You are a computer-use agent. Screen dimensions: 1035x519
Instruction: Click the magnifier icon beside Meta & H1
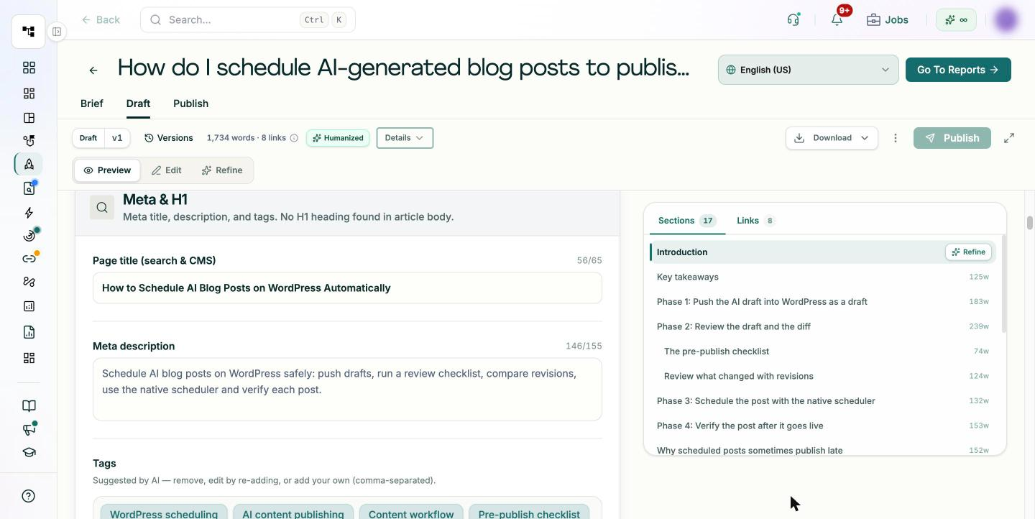click(x=102, y=208)
